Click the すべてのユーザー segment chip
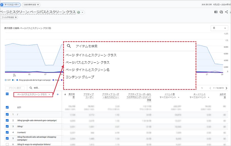The image size is (231, 146). click(10, 5)
